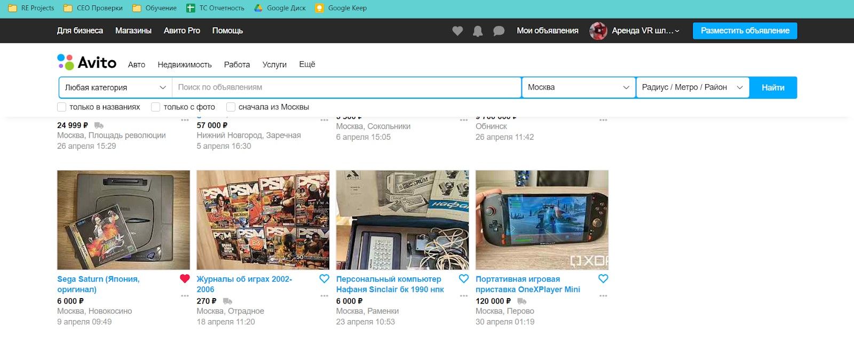
Task: Open more options for Sega Saturn listing
Action: pos(185,296)
